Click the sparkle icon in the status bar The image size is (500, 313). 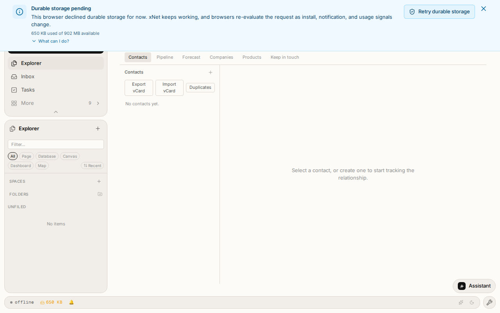point(461,302)
